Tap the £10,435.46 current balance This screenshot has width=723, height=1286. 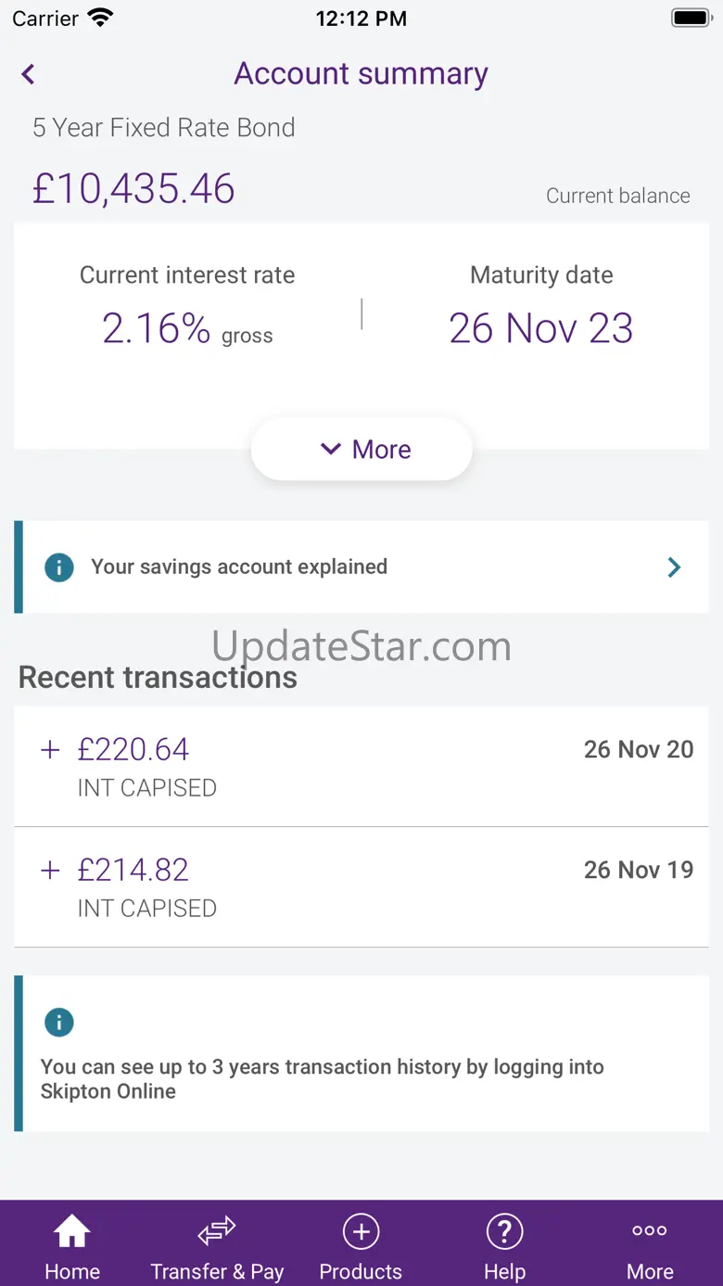click(133, 189)
